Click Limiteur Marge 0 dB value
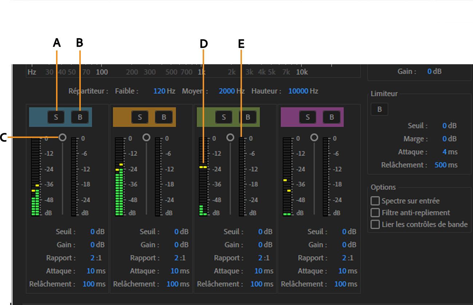 [449, 139]
